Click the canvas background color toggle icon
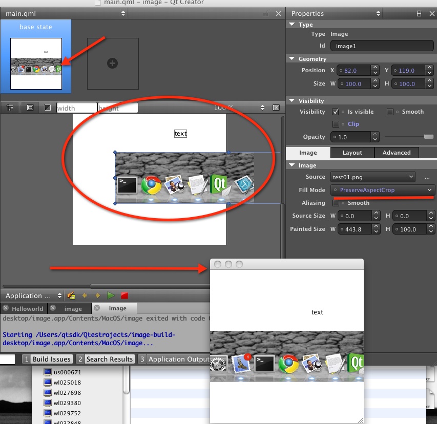Viewport: 437px width, 424px height. 48,108
